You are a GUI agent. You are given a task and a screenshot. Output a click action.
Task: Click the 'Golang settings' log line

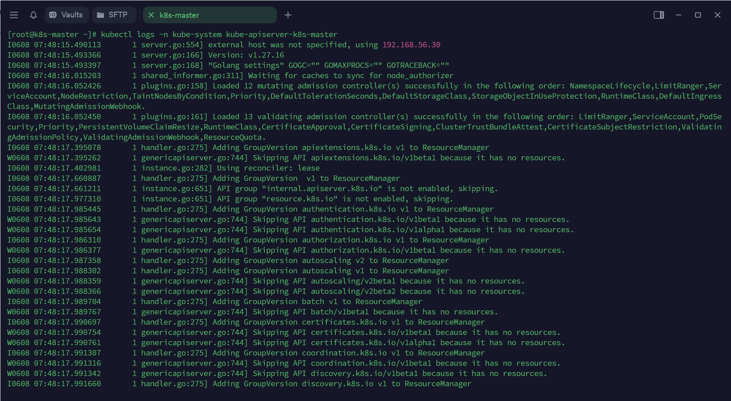pyautogui.click(x=228, y=65)
